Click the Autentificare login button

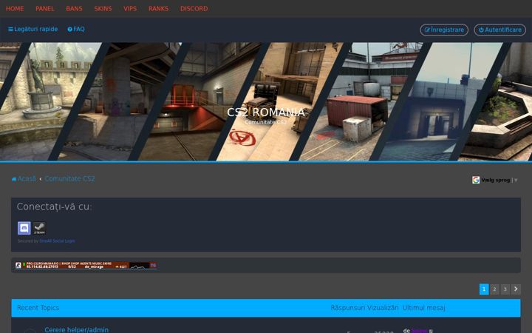(x=499, y=30)
